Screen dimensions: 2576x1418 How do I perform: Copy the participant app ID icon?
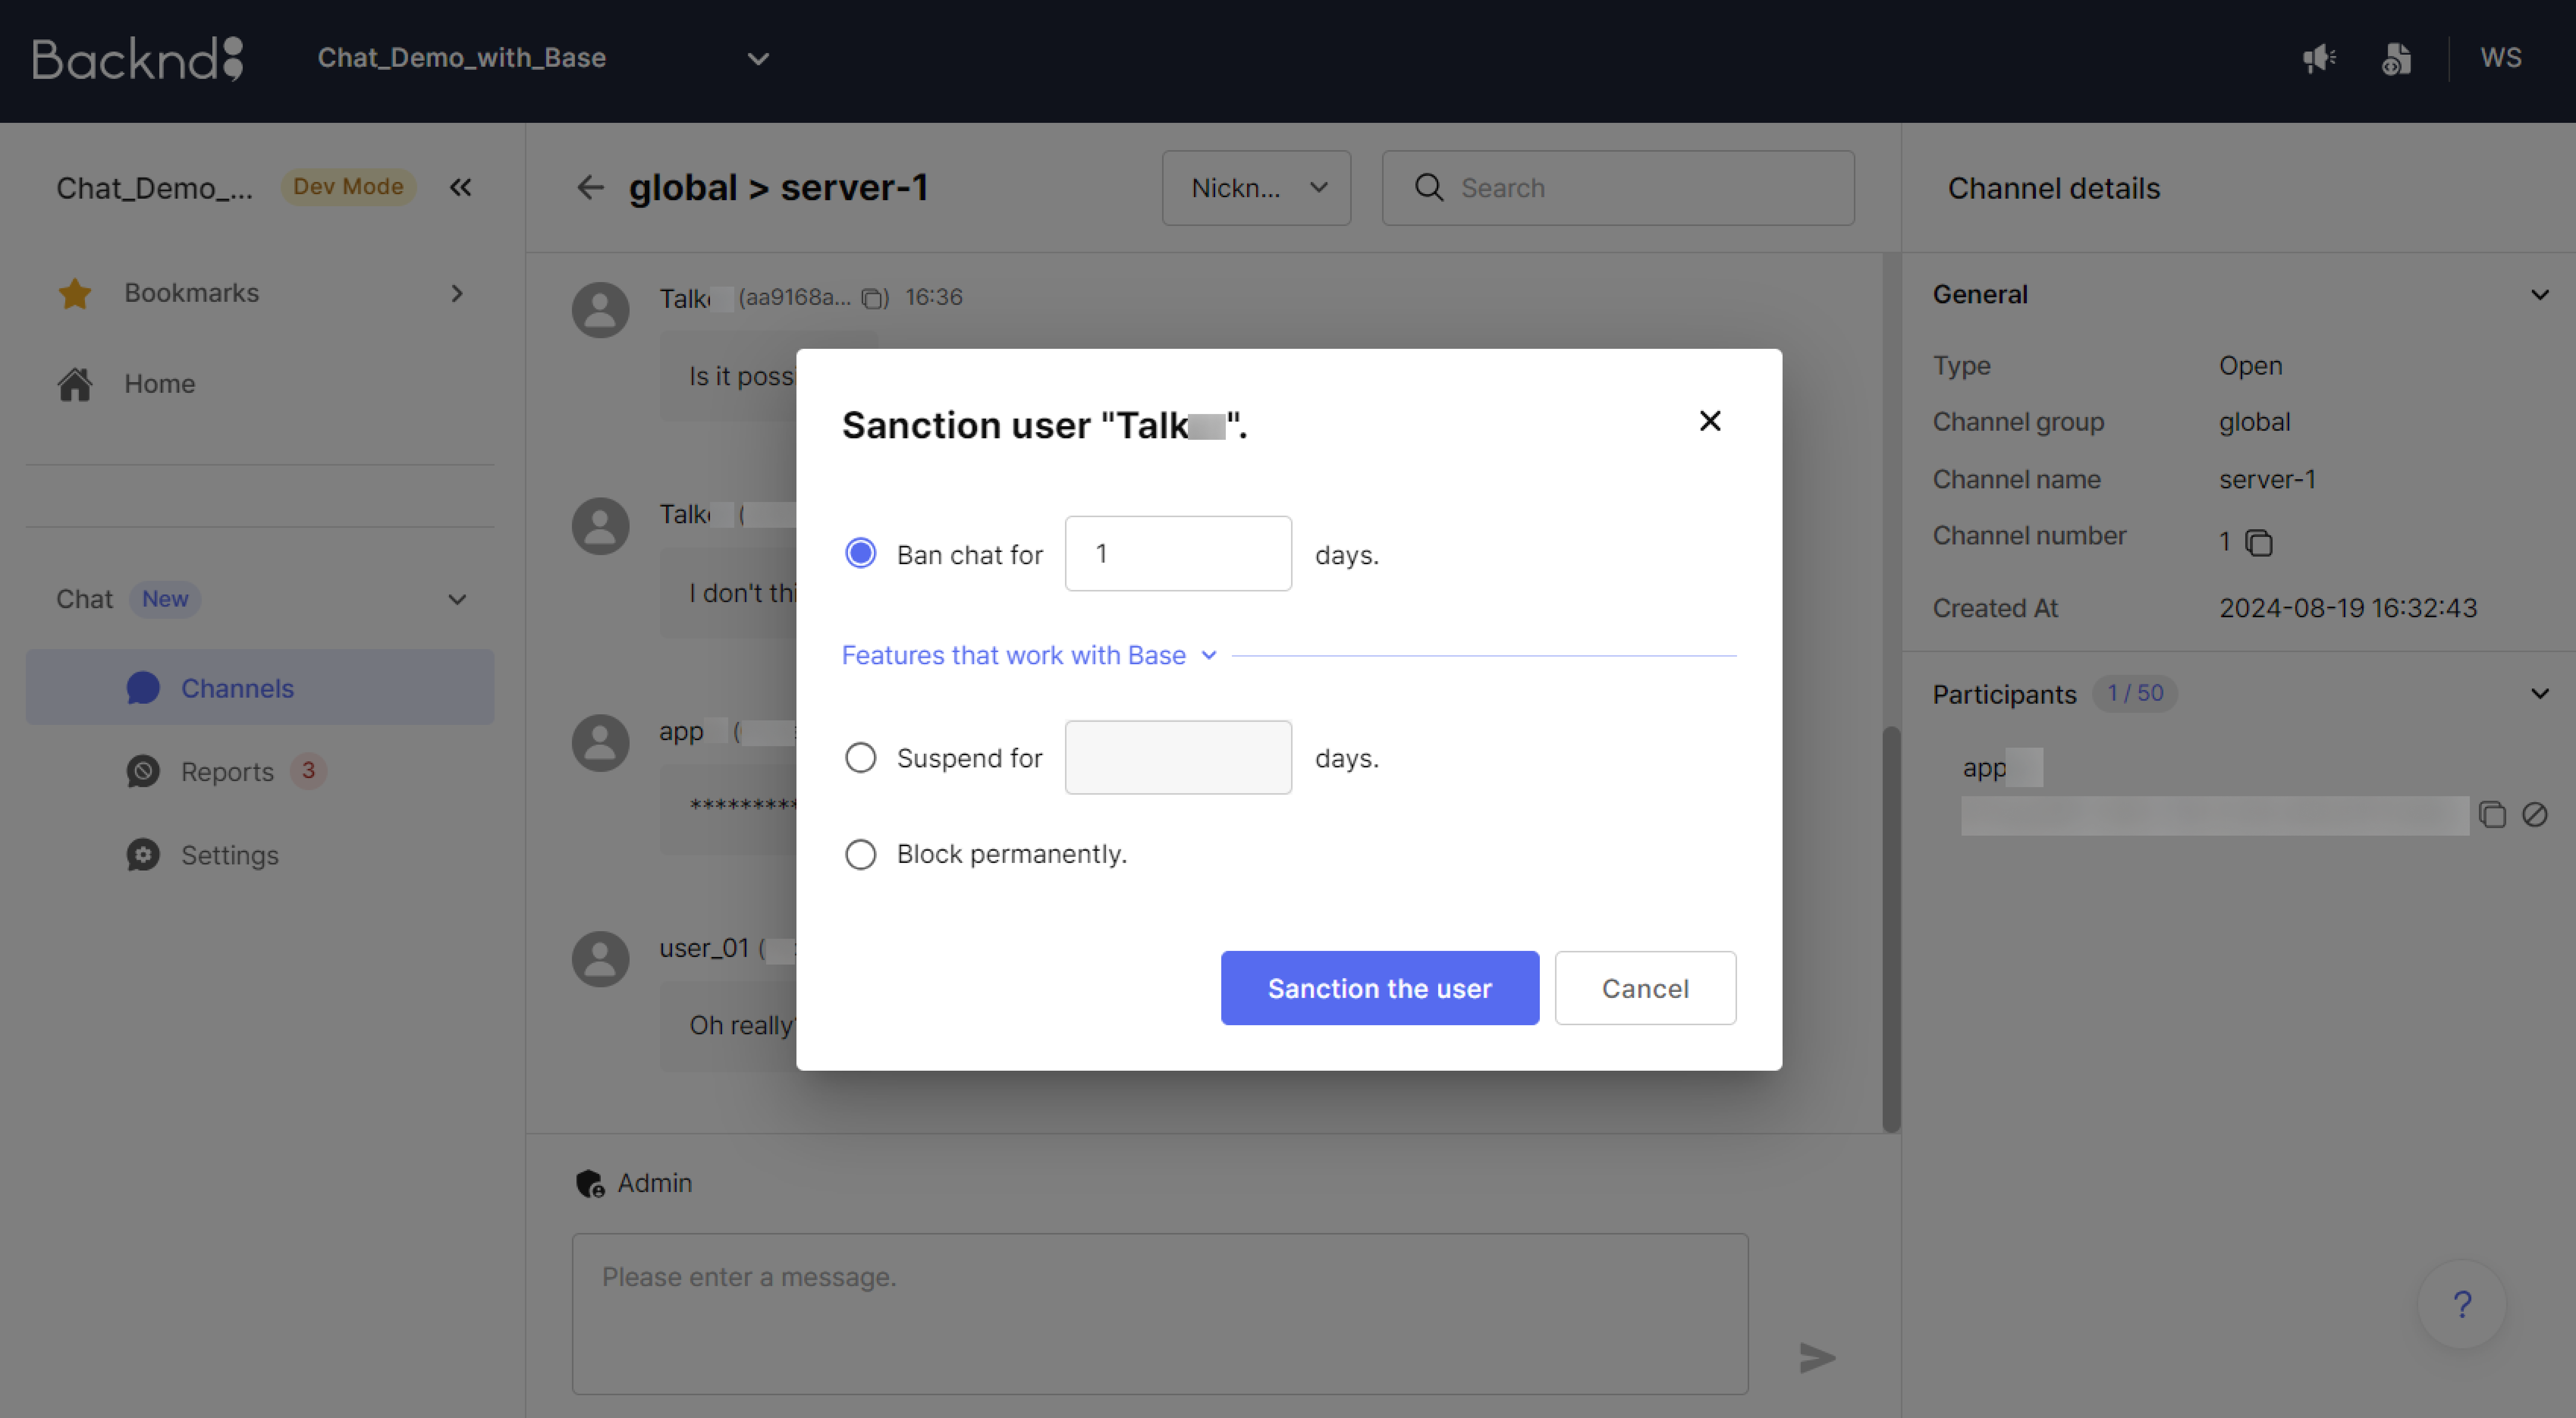pyautogui.click(x=2492, y=815)
